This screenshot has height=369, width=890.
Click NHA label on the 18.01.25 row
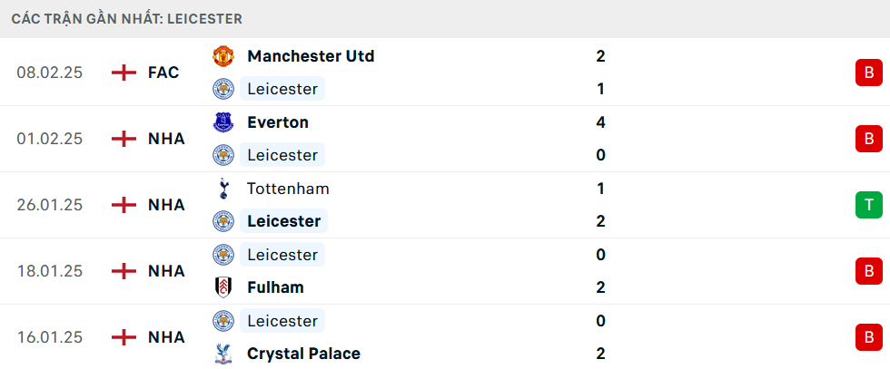click(x=166, y=271)
